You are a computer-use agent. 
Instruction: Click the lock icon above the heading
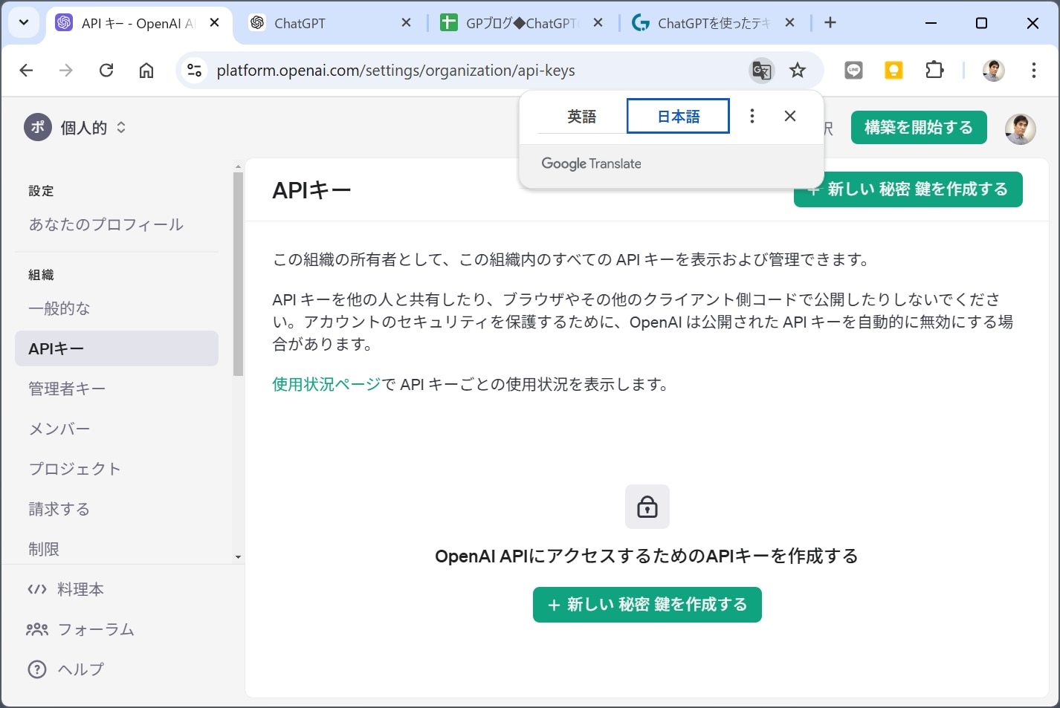(647, 507)
